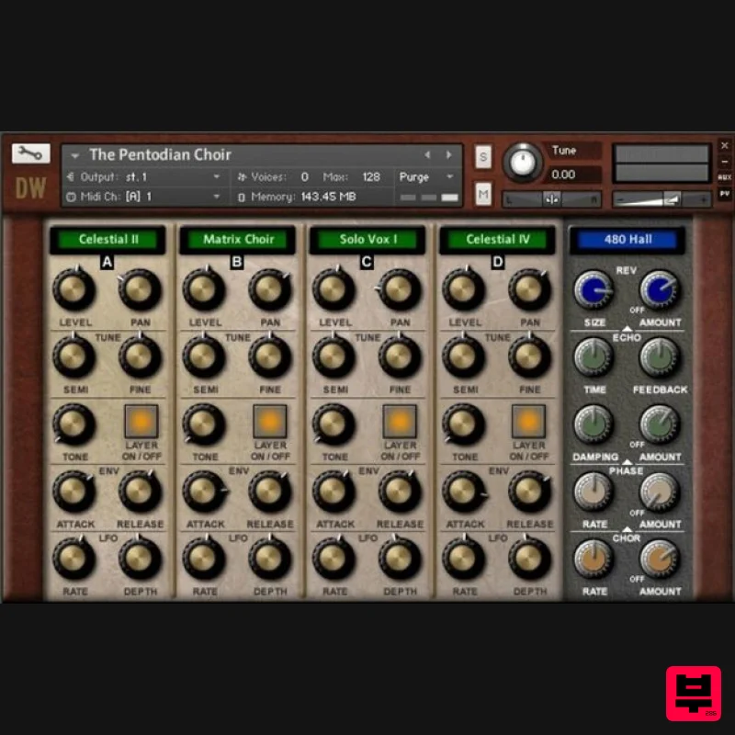Screen dimensions: 735x735
Task: Open the Midi Ch dropdown
Action: (217, 194)
